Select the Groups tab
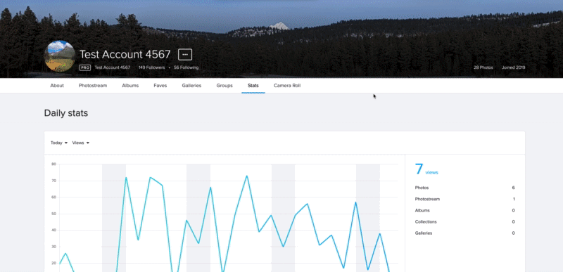Image resolution: width=563 pixels, height=272 pixels. 224,86
